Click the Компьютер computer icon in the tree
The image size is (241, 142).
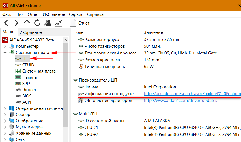[x=12, y=46]
